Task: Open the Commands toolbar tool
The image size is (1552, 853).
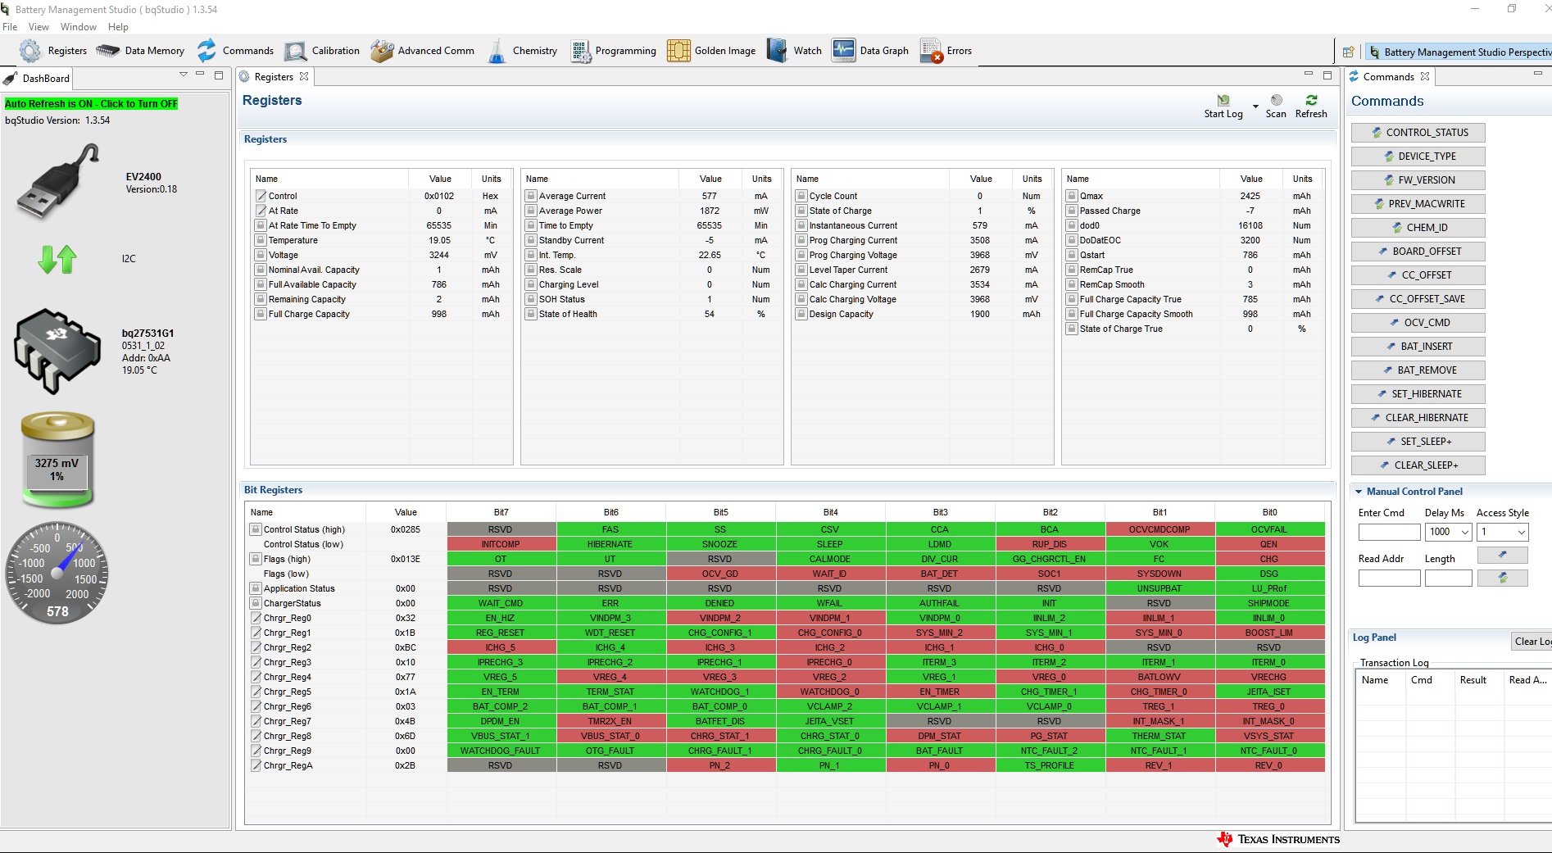Action: 235,51
